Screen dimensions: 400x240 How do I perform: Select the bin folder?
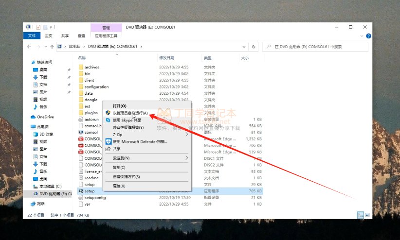click(x=88, y=74)
